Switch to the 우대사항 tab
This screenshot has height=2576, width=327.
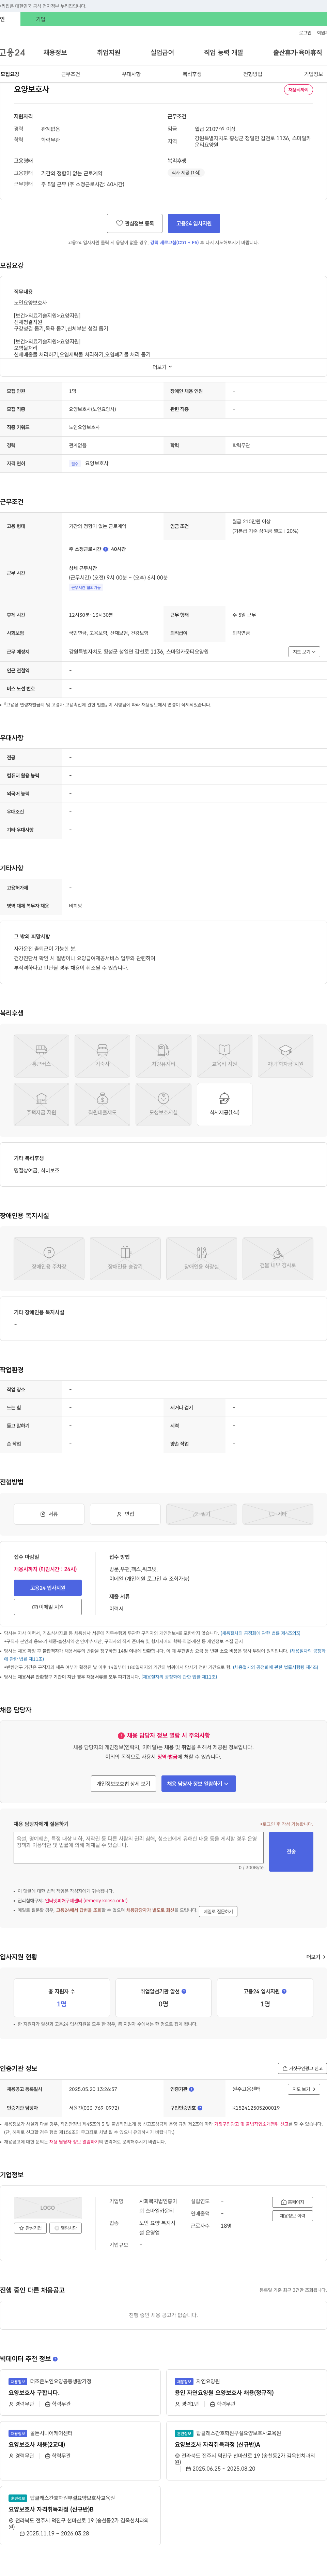(x=131, y=74)
